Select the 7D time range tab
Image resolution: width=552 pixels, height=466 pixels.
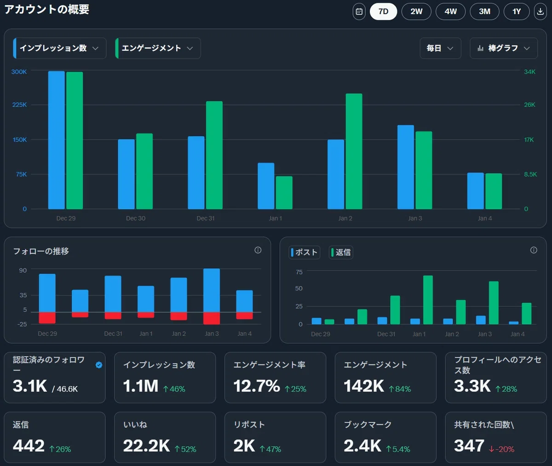tap(383, 11)
